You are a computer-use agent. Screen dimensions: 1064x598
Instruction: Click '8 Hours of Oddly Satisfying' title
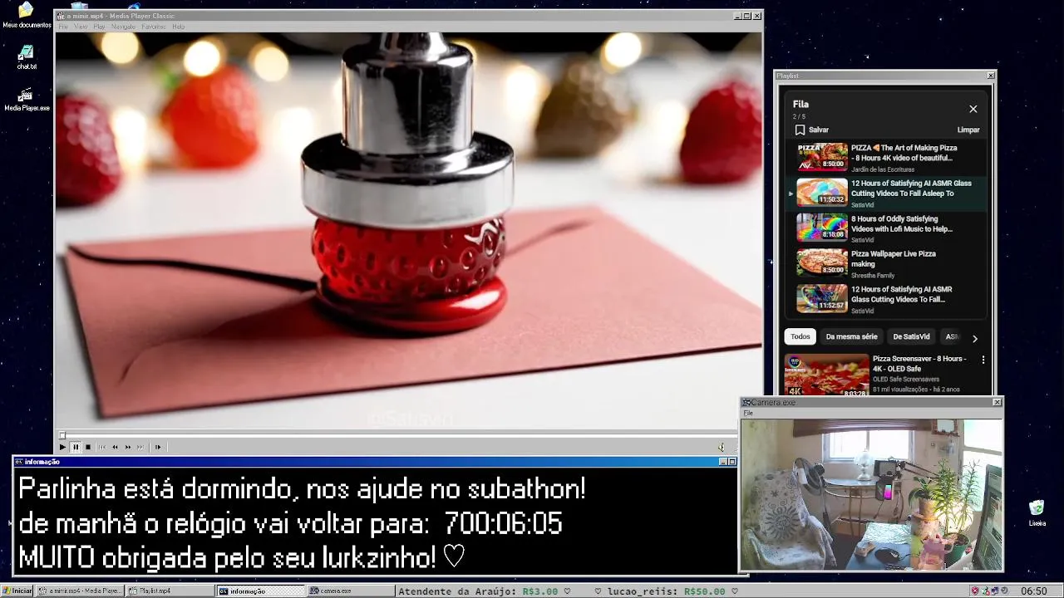pos(902,224)
